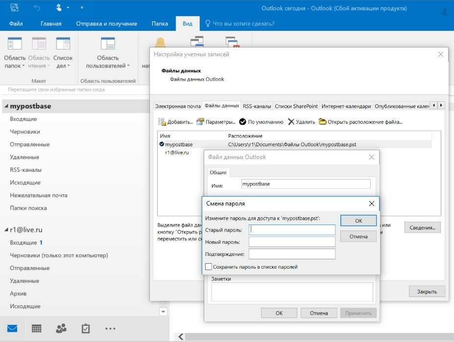Open the Calendar view icon
Viewport: 454px width, 342px height.
tap(37, 328)
